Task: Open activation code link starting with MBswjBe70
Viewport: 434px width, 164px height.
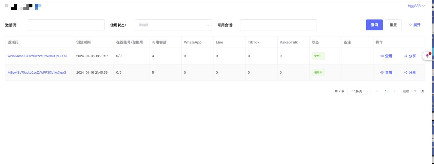Action: (x=37, y=72)
